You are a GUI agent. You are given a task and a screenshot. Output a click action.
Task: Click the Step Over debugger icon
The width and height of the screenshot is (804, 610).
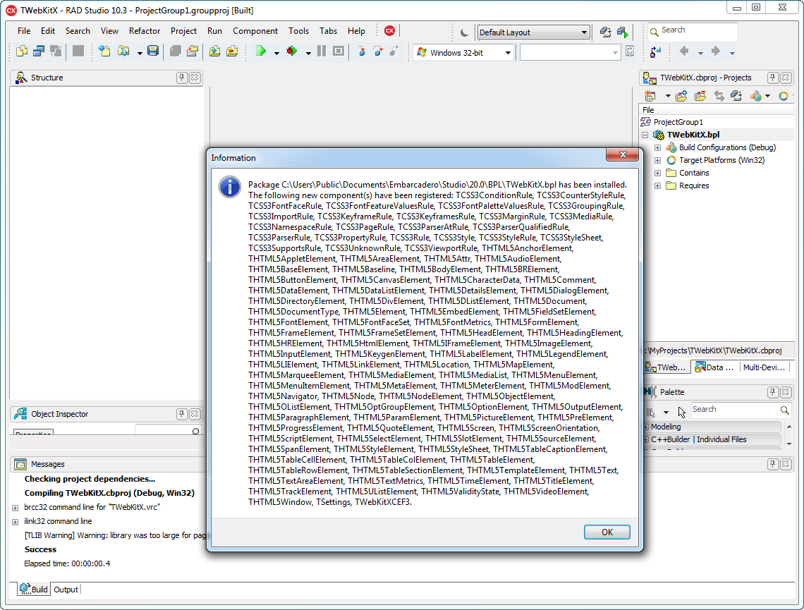[x=378, y=51]
